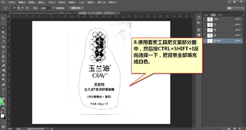Click the 羽化 feather input field
The image size is (246, 130).
(x=45, y=8)
